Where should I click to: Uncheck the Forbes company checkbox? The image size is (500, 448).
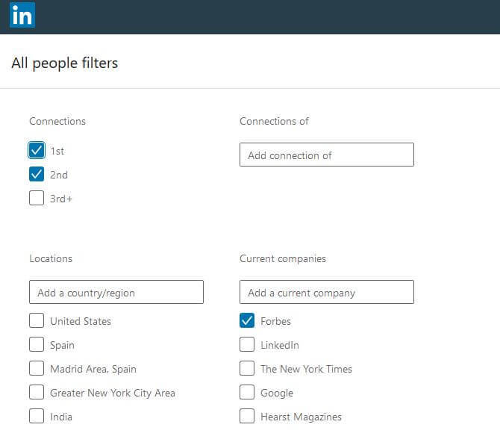coord(247,320)
